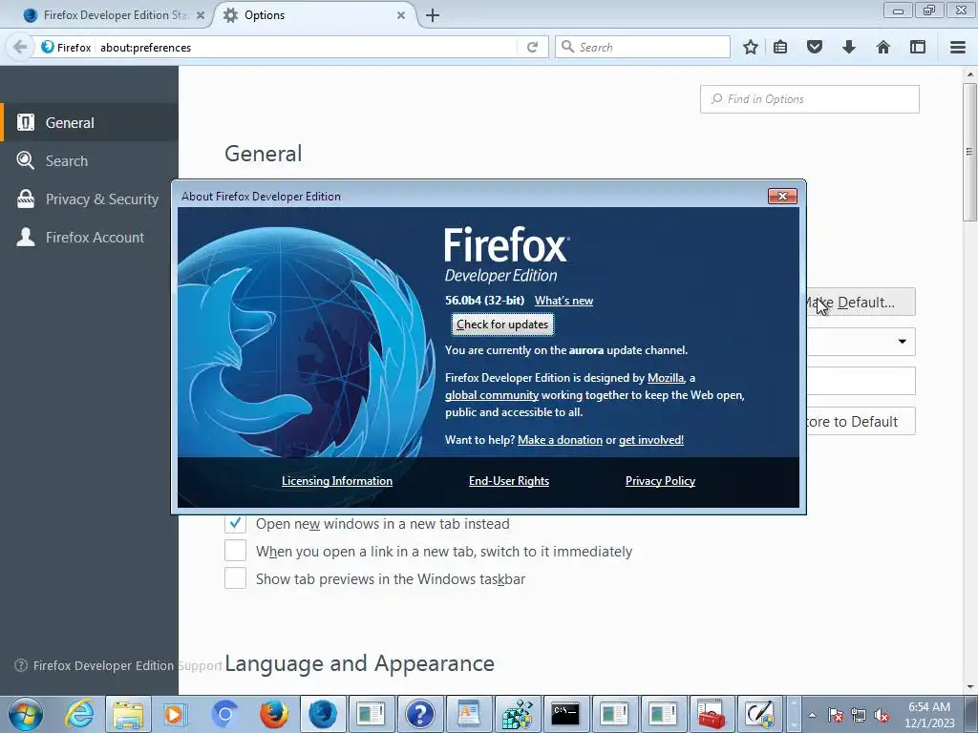Viewport: 978px width, 733px height.
Task: Open the Registry Editor cubes taskbar icon
Action: (517, 714)
